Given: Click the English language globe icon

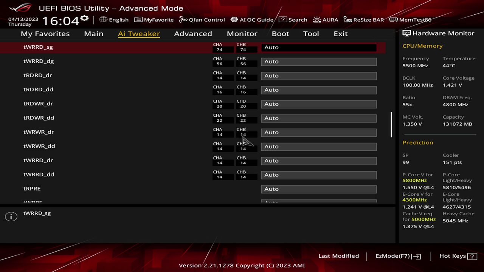Looking at the screenshot, I should click(x=103, y=19).
